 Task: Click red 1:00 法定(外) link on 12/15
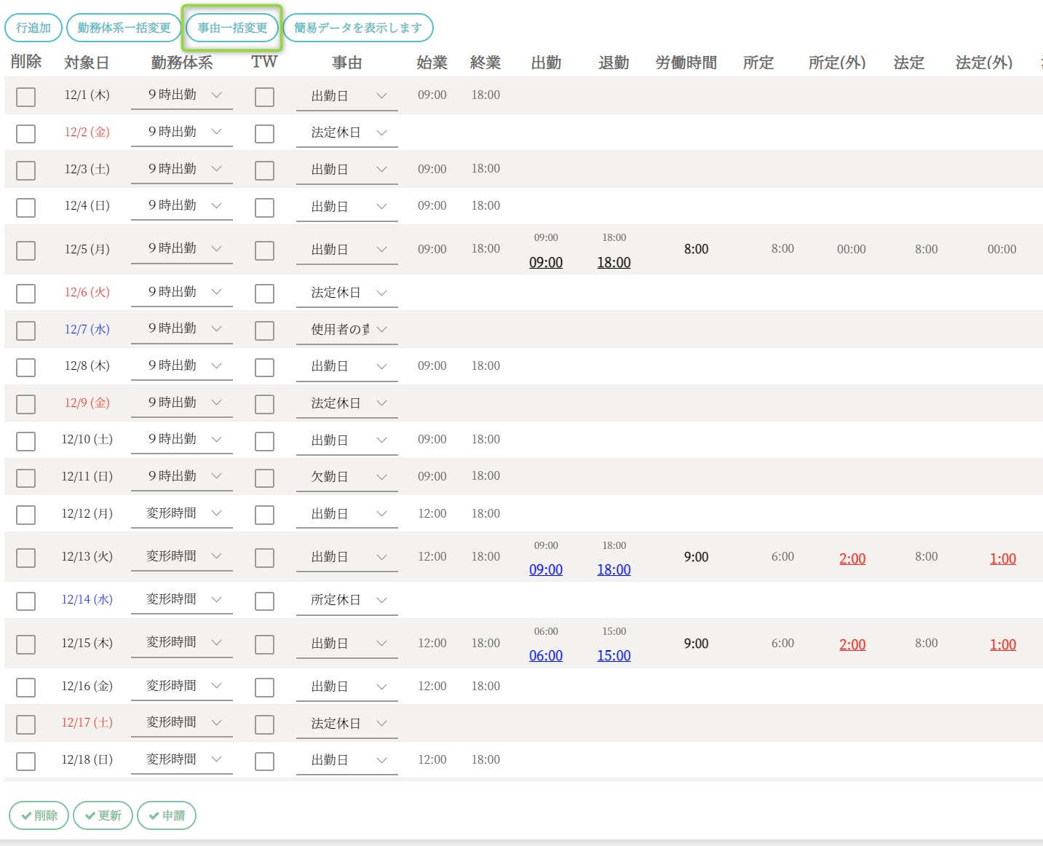point(1002,644)
